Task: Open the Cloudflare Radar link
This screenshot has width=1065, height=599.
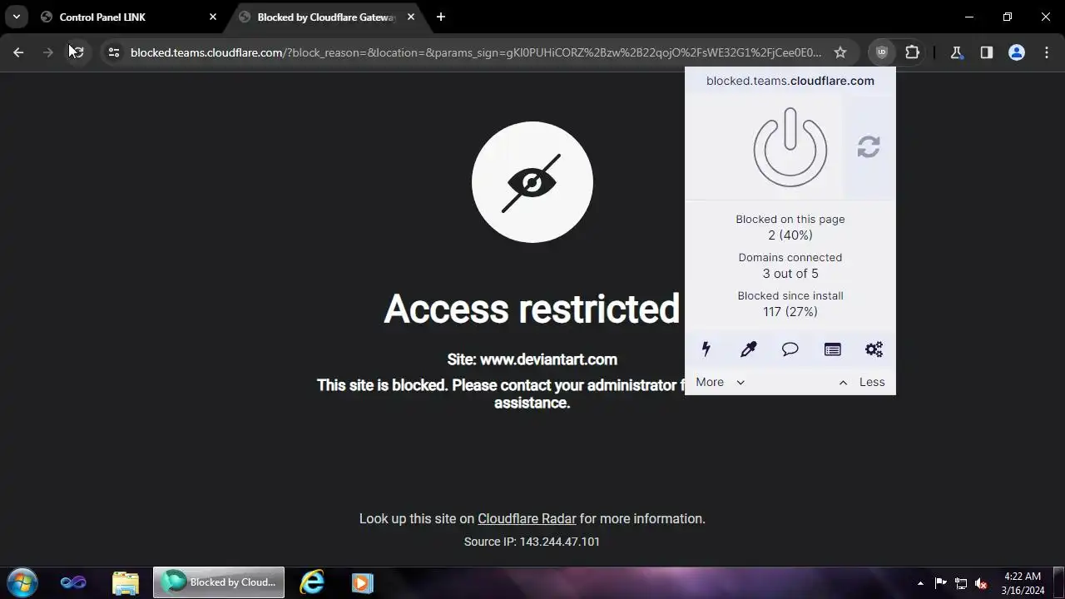Action: coord(527,518)
